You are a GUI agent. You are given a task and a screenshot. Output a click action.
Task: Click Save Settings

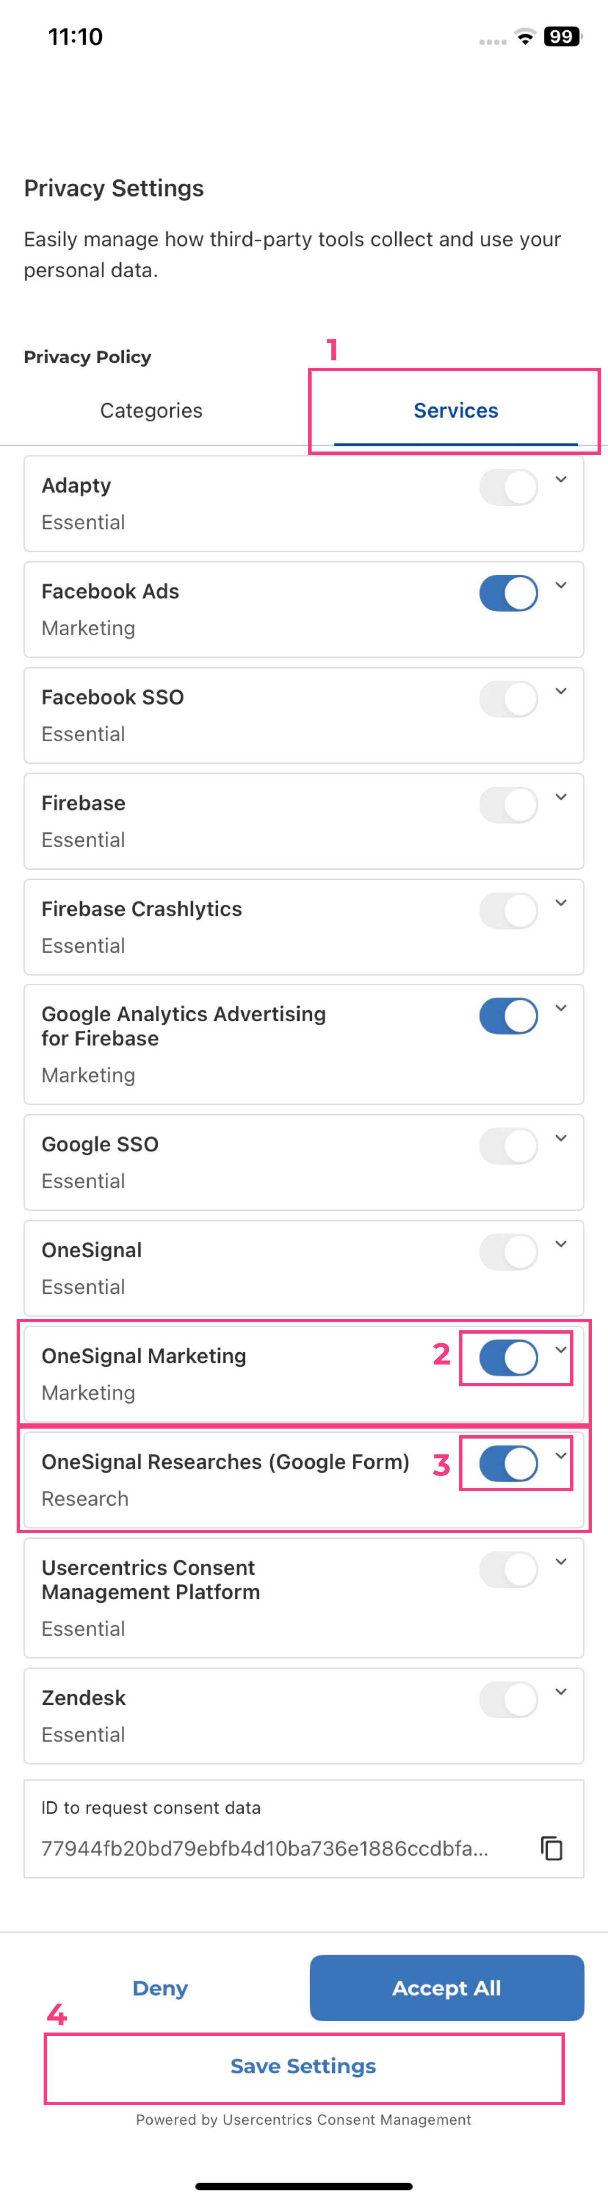pos(303,2066)
